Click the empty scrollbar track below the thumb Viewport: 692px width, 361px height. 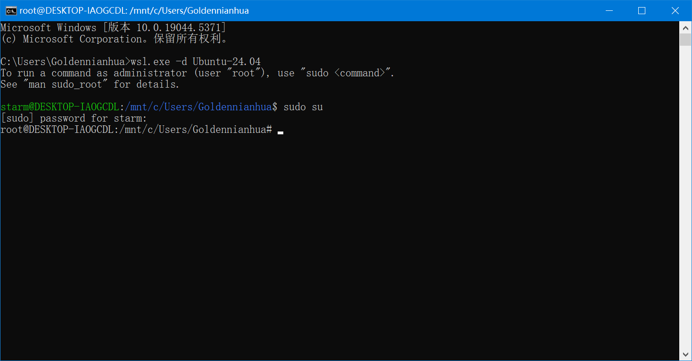(685, 197)
